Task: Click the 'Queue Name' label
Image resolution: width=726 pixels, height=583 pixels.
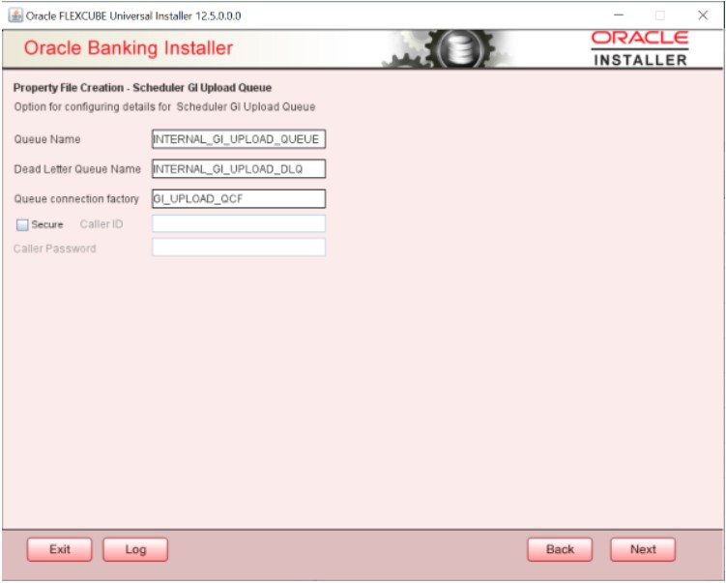Action: pos(47,139)
